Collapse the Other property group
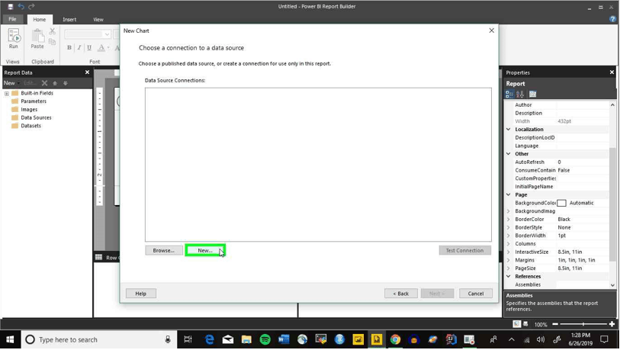 (x=509, y=154)
